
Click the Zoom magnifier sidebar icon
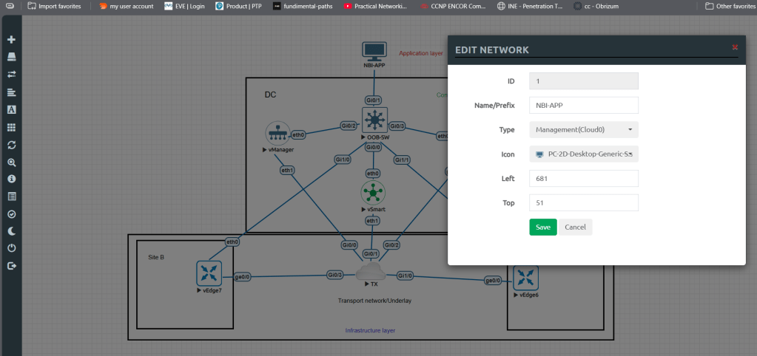[x=11, y=162]
